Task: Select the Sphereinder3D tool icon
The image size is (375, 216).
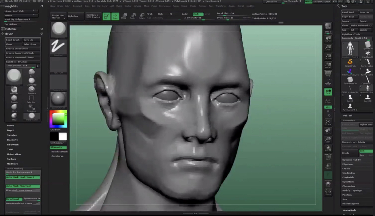Action: click(350, 80)
